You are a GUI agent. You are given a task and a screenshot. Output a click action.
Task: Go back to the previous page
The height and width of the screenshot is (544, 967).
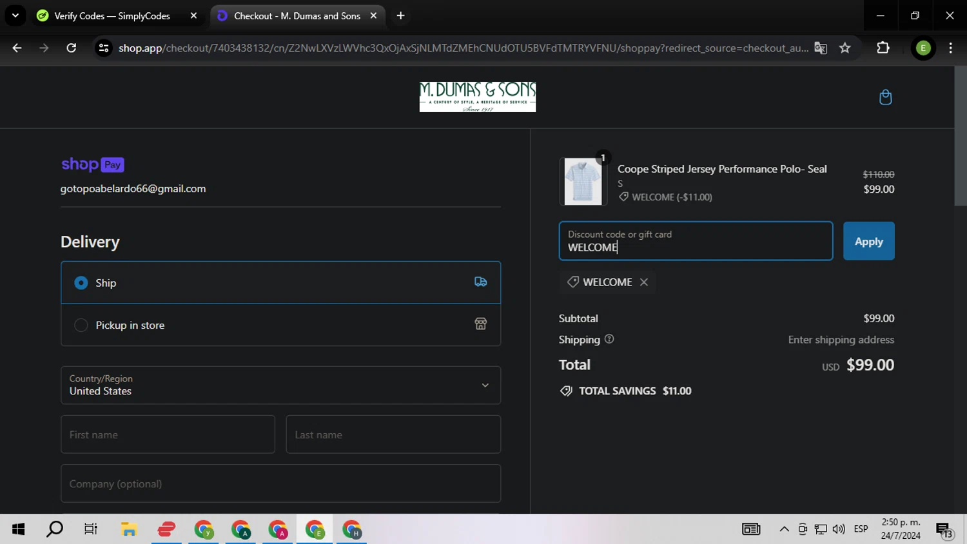tap(17, 48)
